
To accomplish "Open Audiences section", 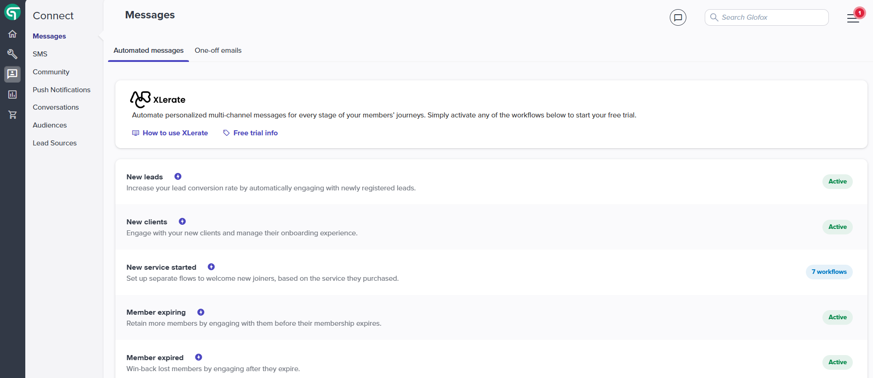I will coord(50,125).
